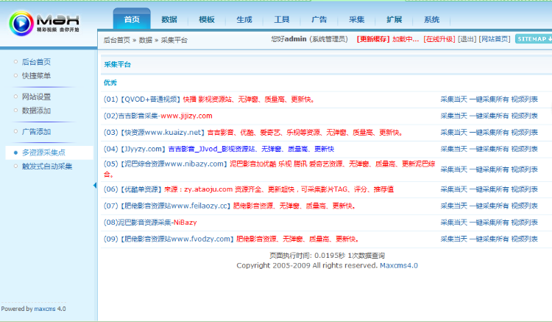Click 数据 in the breadcrumb

pos(146,41)
